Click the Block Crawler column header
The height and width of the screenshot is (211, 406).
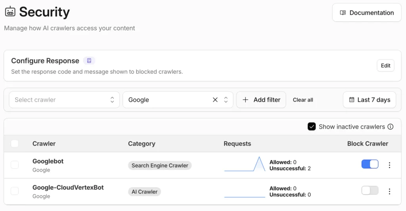(x=368, y=144)
